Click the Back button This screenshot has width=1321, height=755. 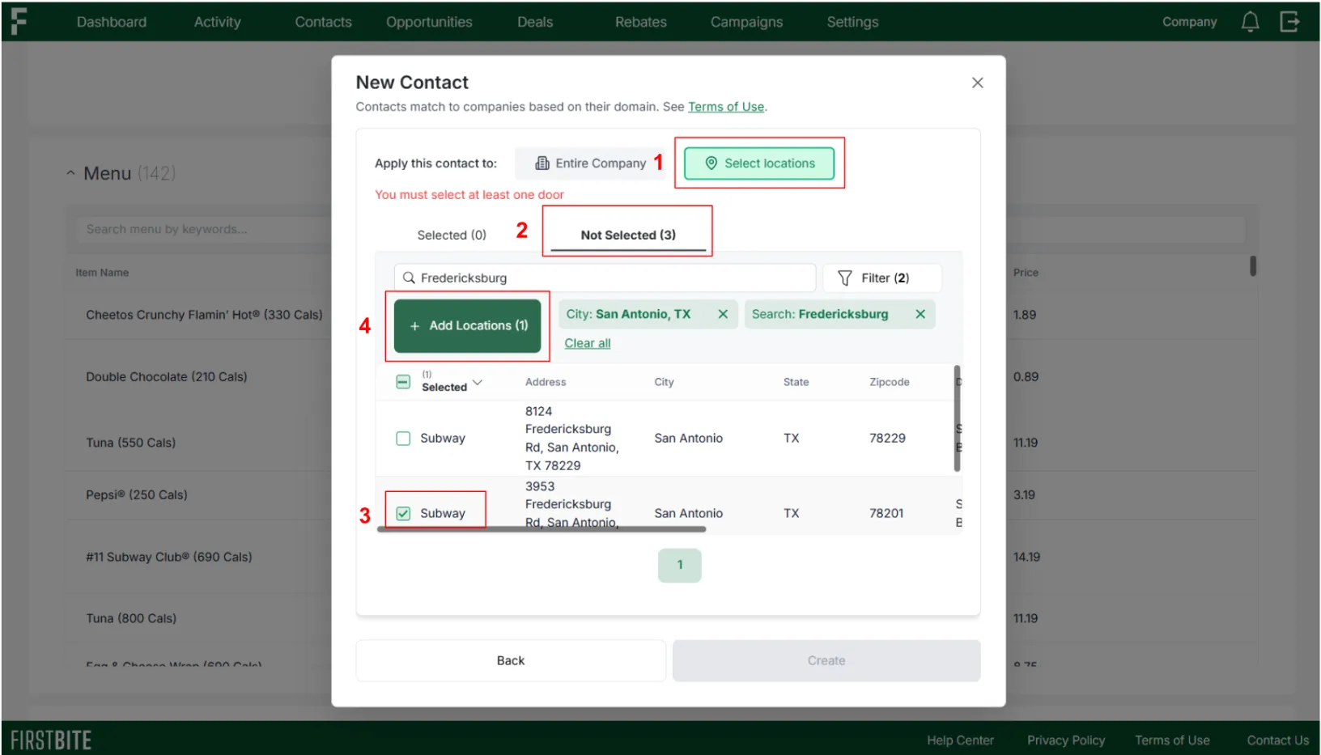(x=511, y=660)
